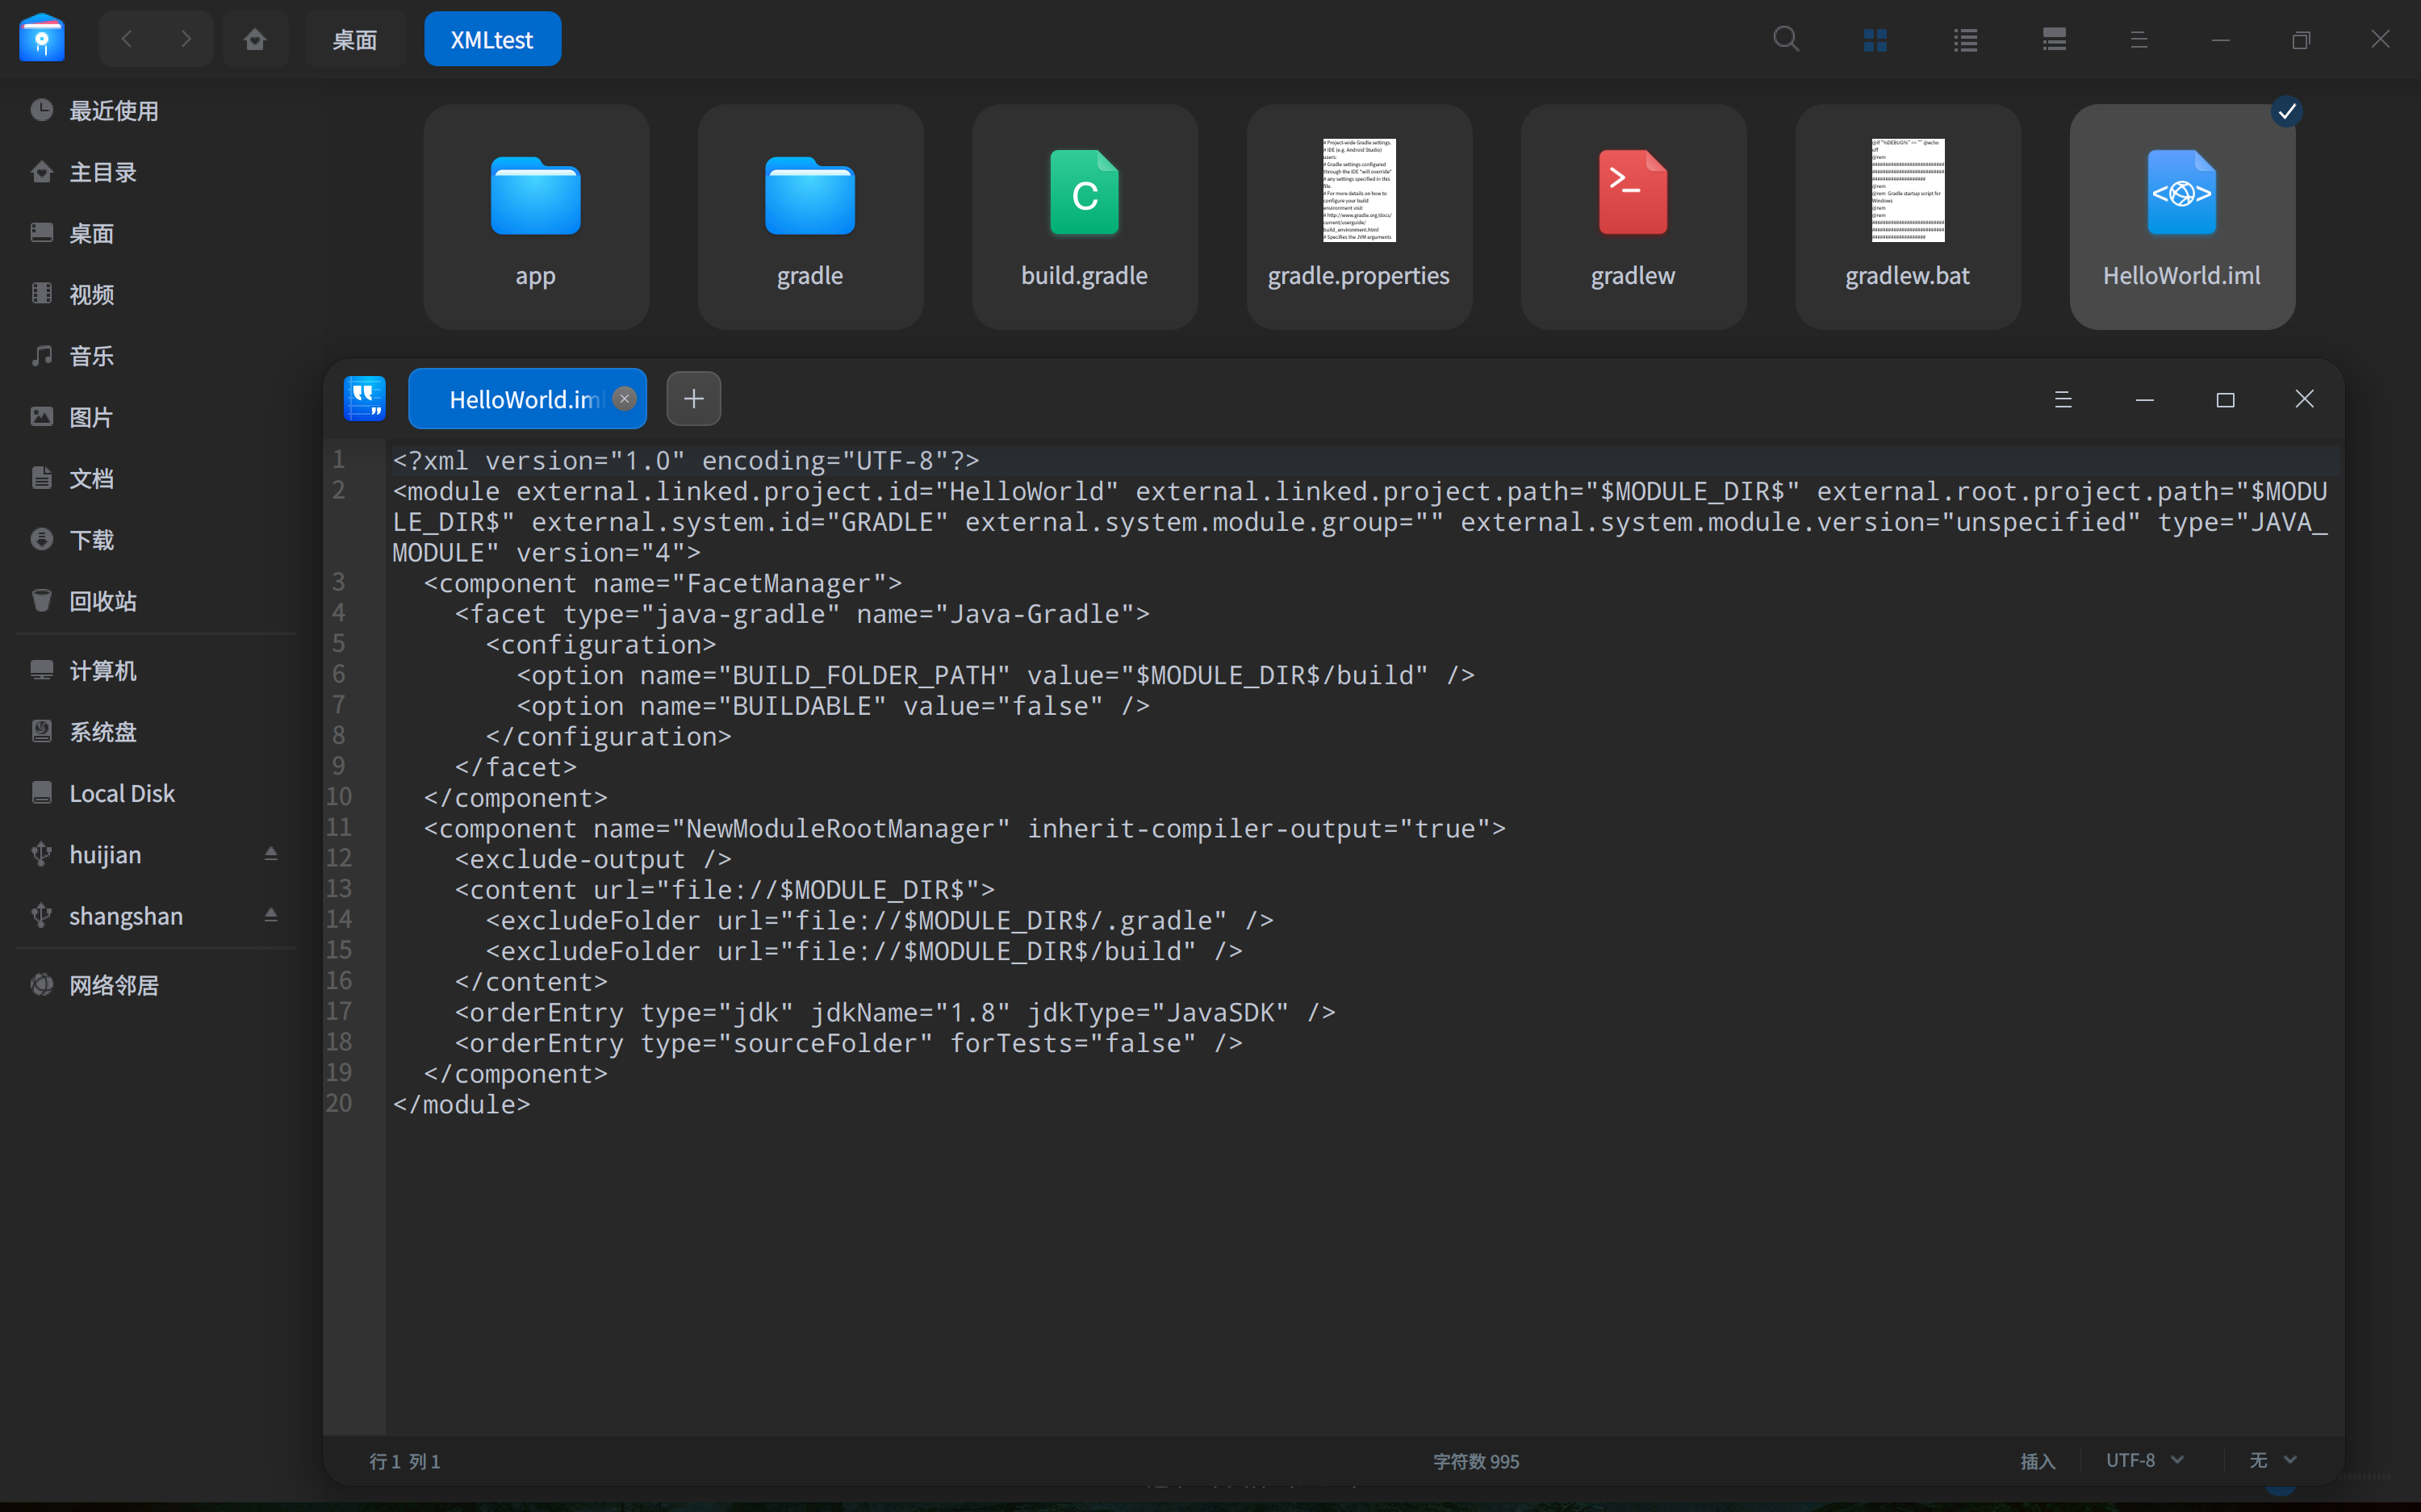Click the search icon in file manager
This screenshot has height=1512, width=2421.
coord(1786,40)
